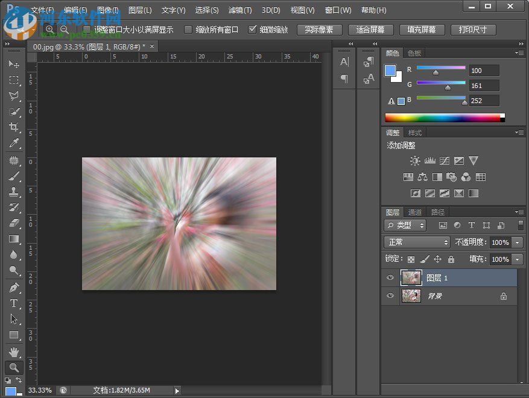529x398 pixels.
Task: Select the Move tool
Action: tap(14, 64)
